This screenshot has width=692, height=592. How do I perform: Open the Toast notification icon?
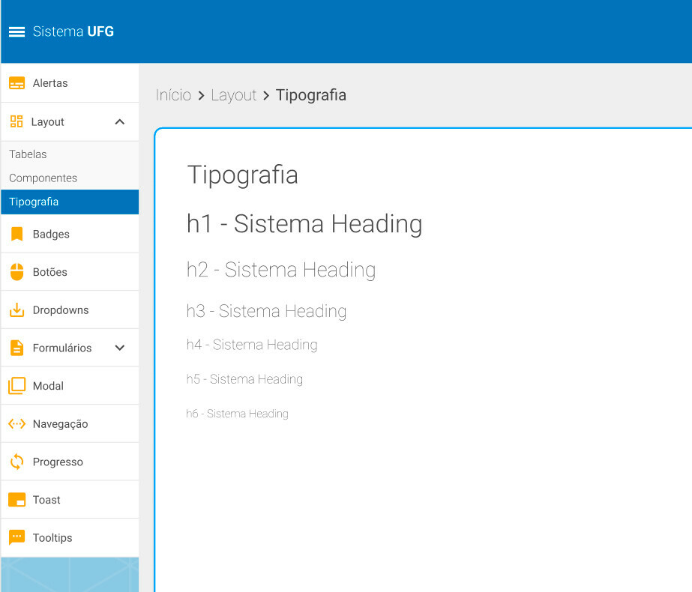pyautogui.click(x=16, y=500)
